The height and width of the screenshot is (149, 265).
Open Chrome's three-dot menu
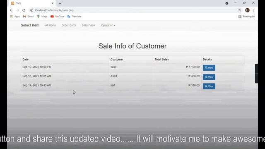254,10
